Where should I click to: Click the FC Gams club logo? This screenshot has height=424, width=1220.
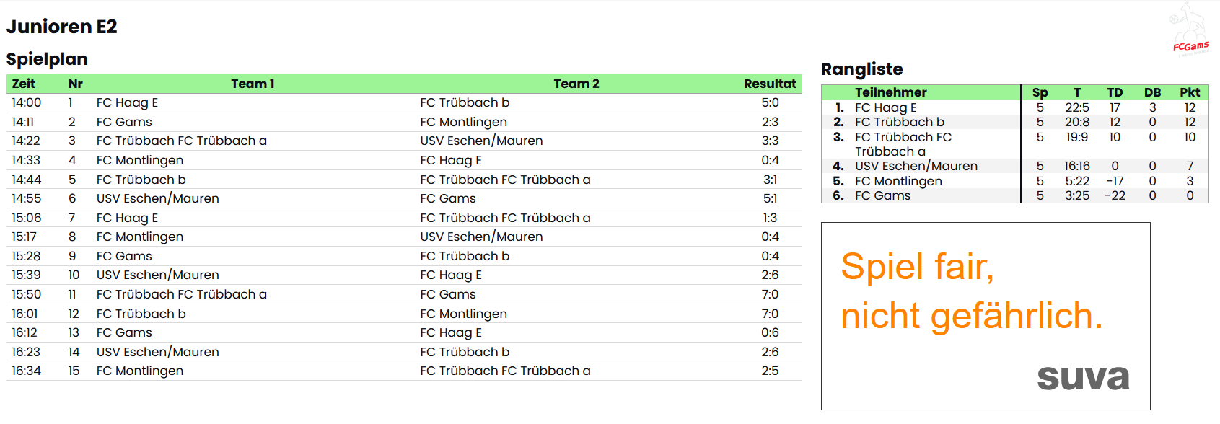1190,30
